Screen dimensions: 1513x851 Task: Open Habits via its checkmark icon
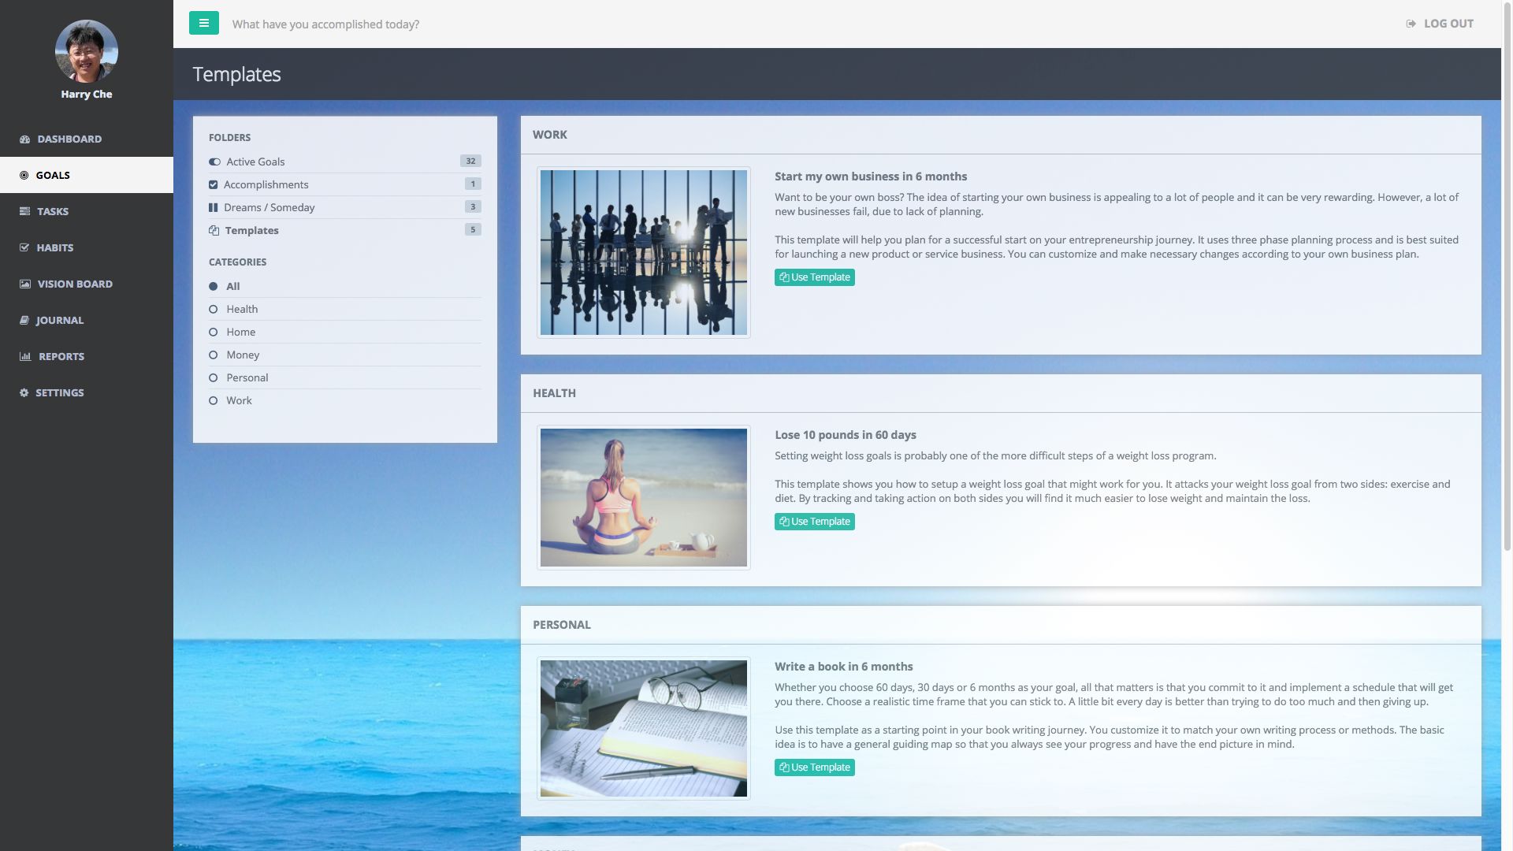pos(24,247)
